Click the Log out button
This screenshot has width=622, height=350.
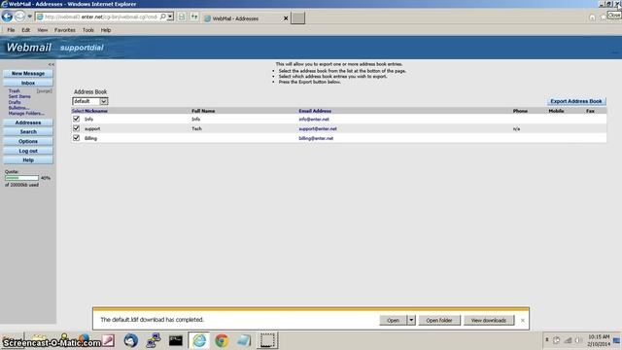click(x=28, y=151)
